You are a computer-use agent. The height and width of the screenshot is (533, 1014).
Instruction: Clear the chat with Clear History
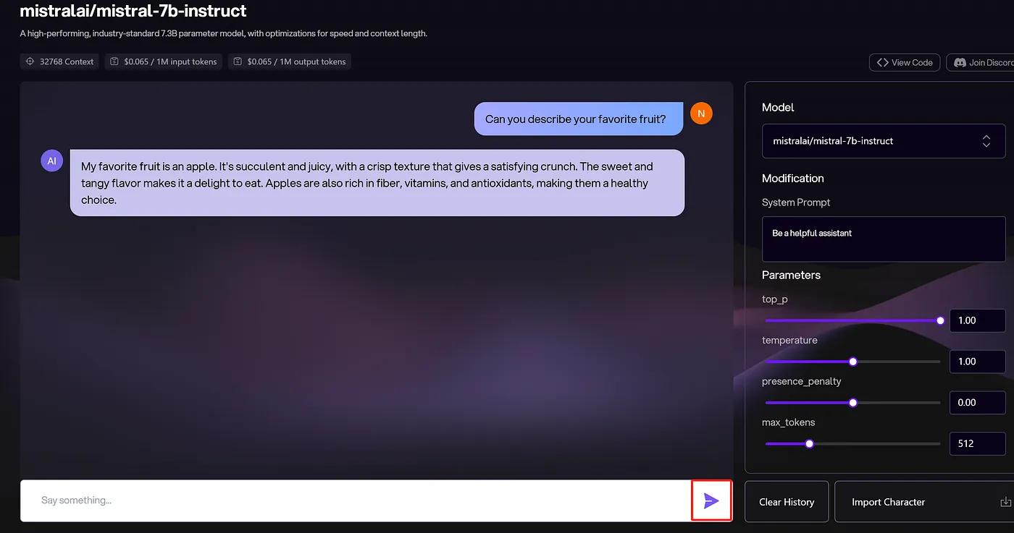point(787,502)
